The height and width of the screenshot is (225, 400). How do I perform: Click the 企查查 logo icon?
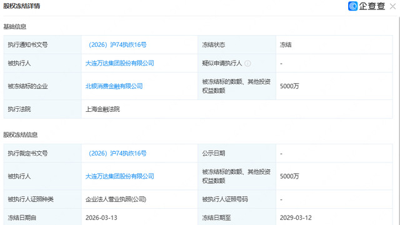352,6
